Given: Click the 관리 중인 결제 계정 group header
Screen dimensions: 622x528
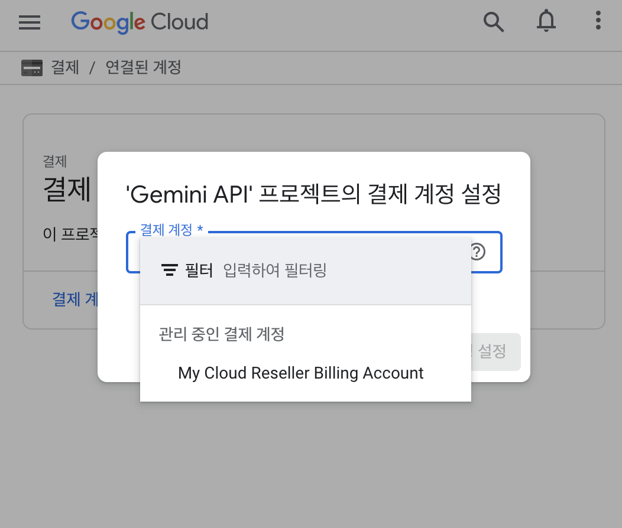Looking at the screenshot, I should click(221, 334).
